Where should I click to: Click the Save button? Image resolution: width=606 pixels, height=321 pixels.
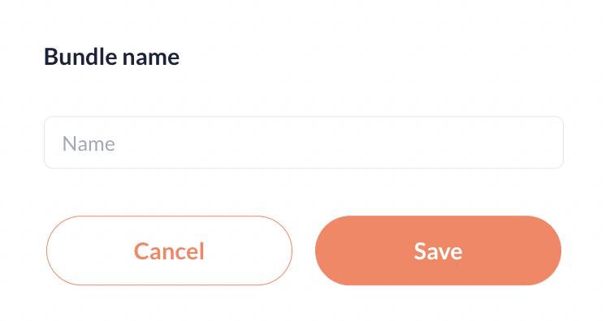pyautogui.click(x=438, y=250)
